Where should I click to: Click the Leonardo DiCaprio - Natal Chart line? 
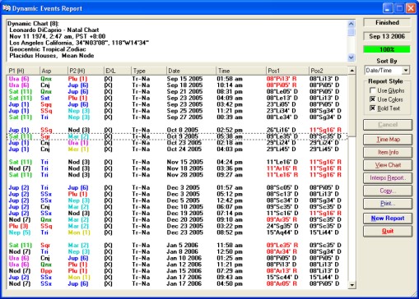(x=54, y=30)
